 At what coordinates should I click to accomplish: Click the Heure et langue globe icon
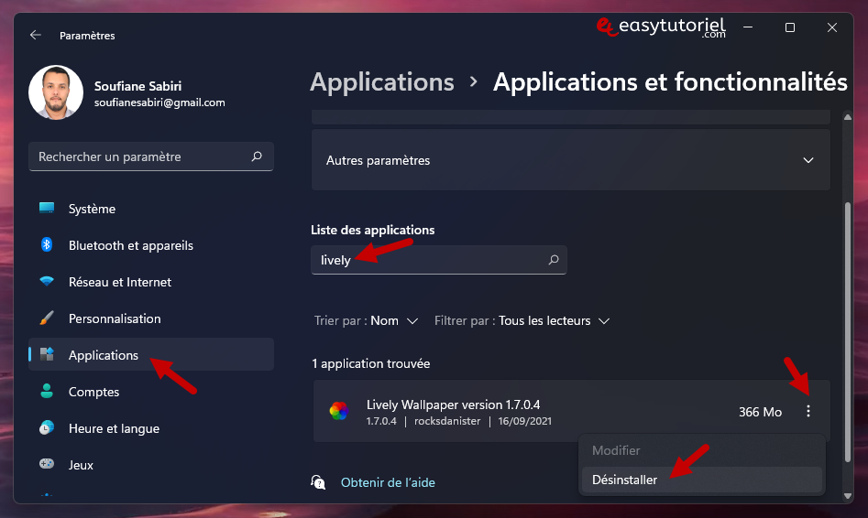47,427
